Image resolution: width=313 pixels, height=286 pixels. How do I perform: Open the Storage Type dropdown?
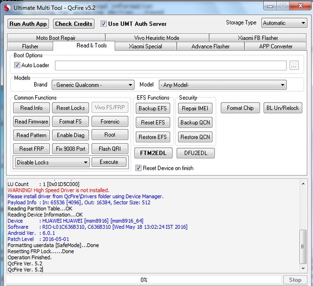tap(284, 23)
